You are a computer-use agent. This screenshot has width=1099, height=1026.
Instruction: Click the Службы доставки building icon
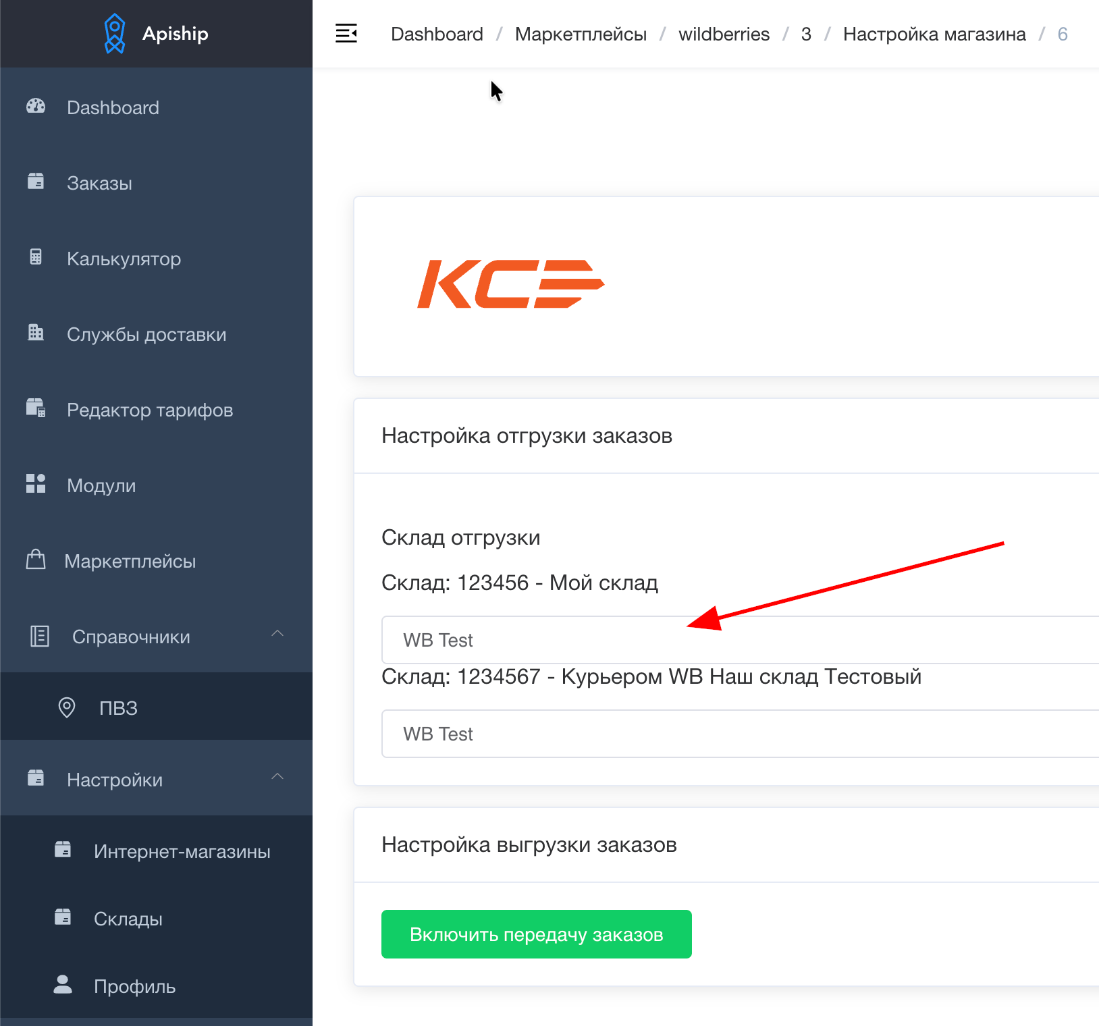[x=36, y=333]
